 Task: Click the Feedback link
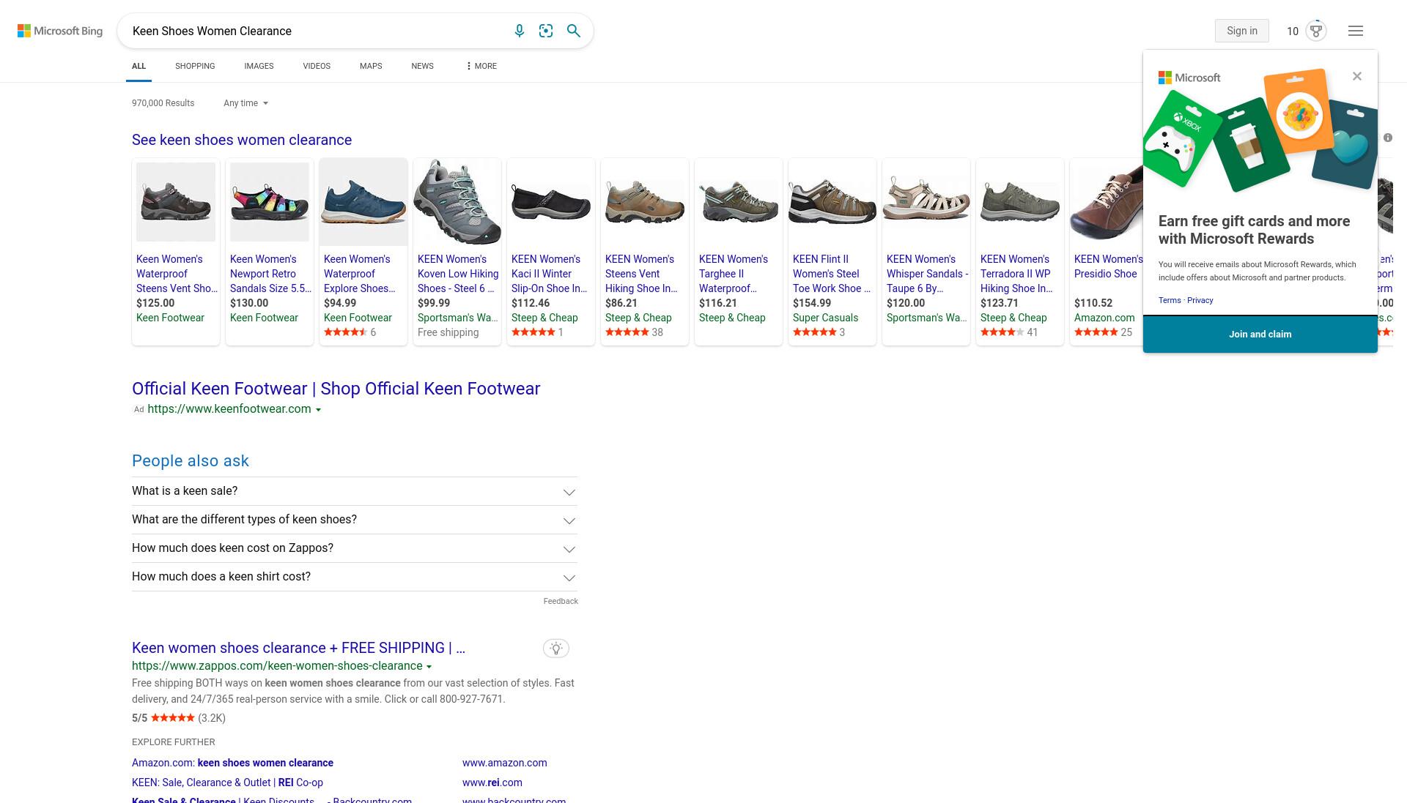tap(561, 601)
